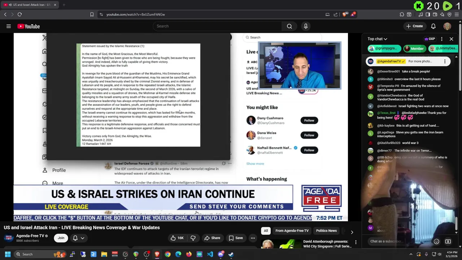The height and width of the screenshot is (260, 462).
Task: Click the chat as a subscriber field
Action: point(399,241)
